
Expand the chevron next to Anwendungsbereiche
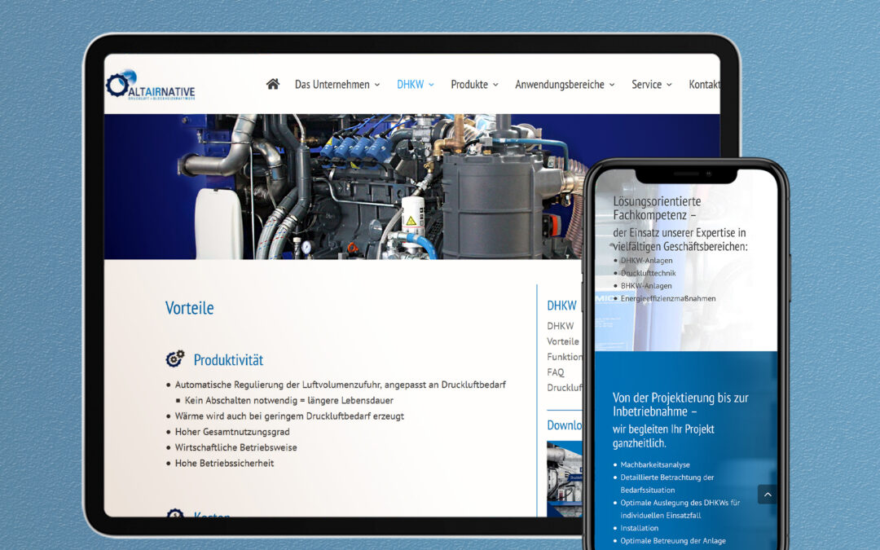pos(612,85)
